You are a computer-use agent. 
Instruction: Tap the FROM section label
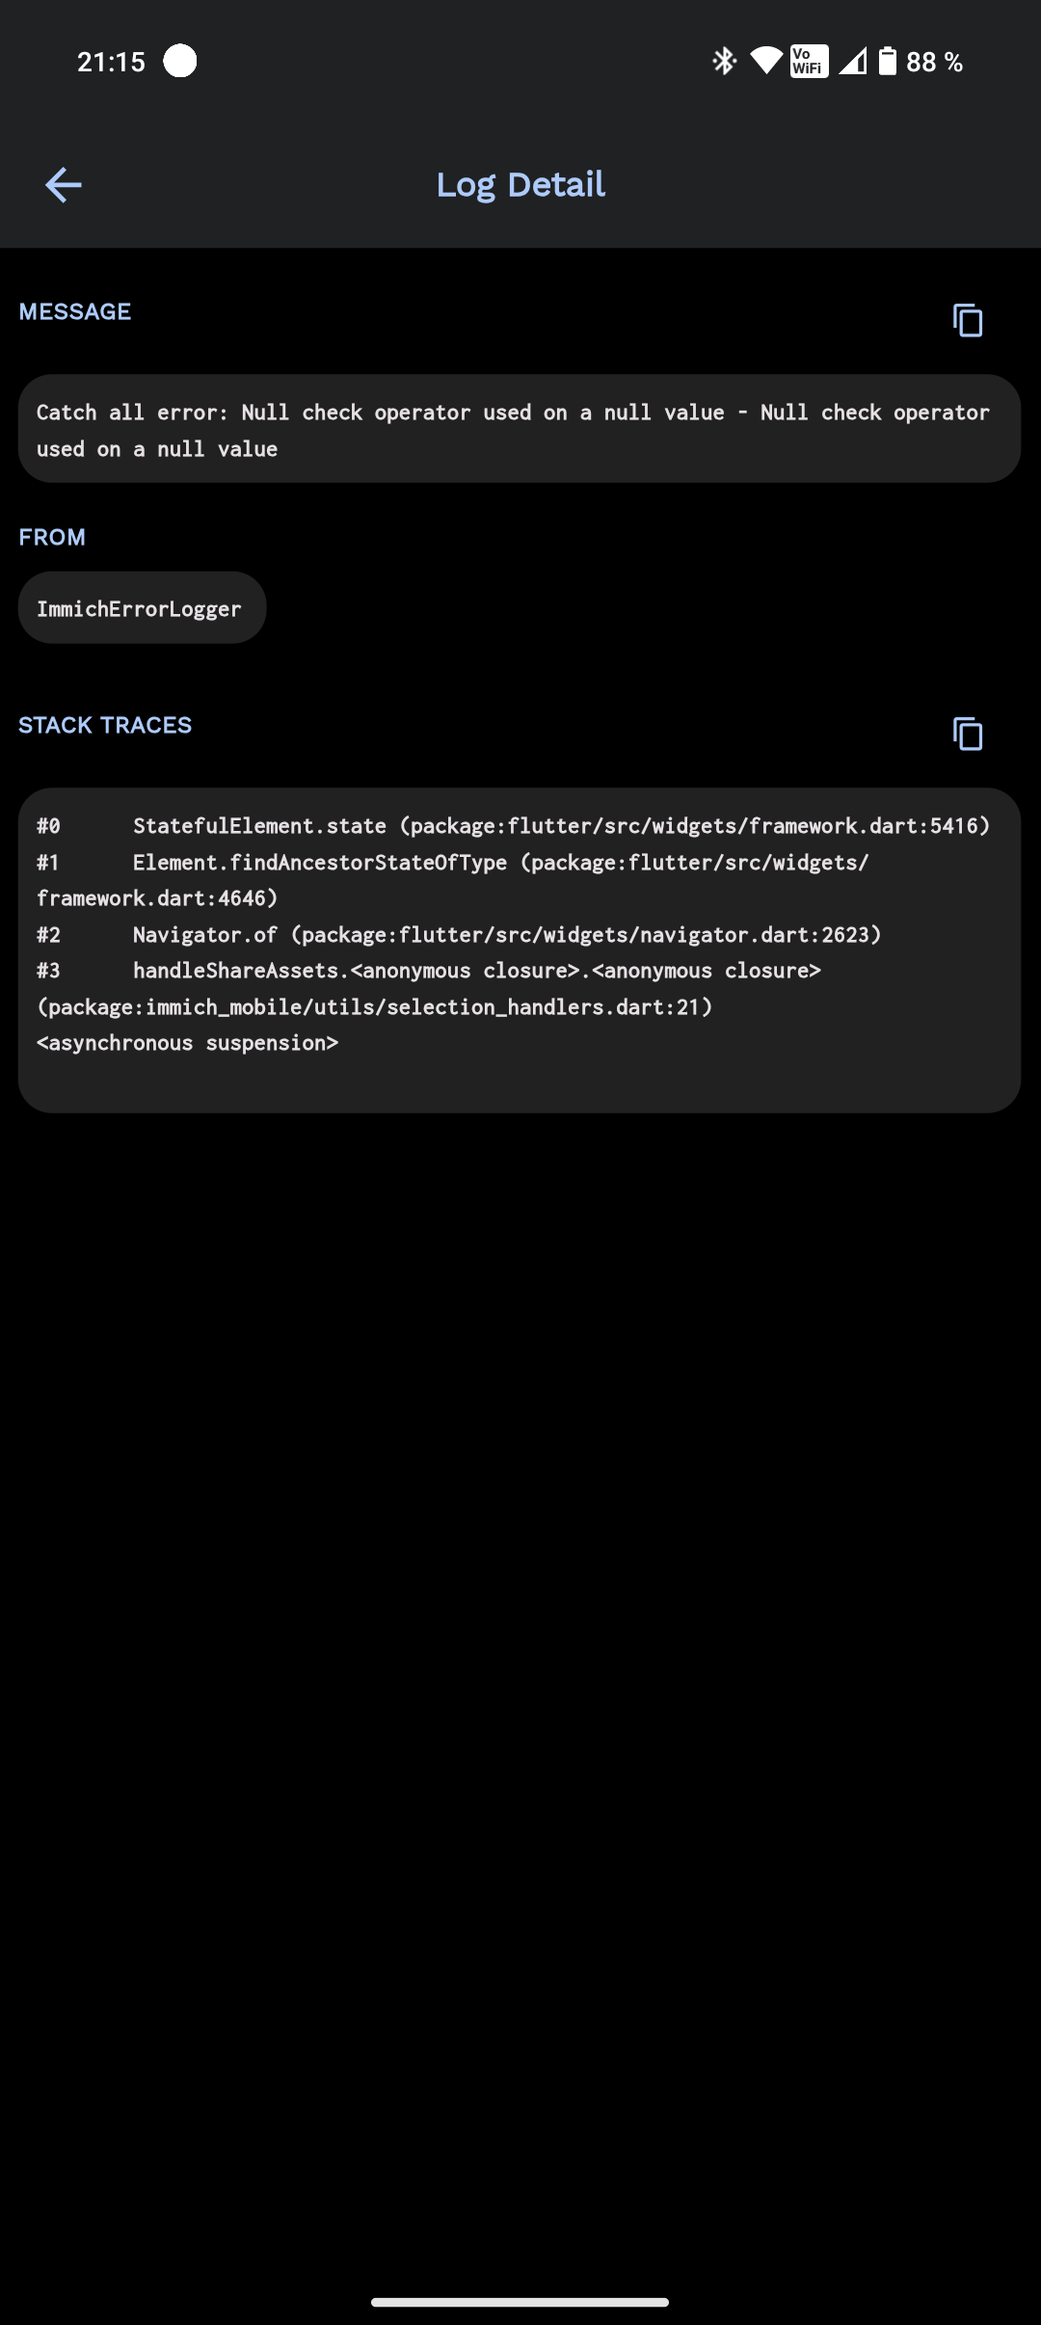click(52, 537)
